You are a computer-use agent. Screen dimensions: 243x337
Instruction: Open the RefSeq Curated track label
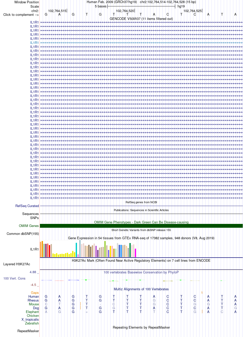pyautogui.click(x=27, y=206)
